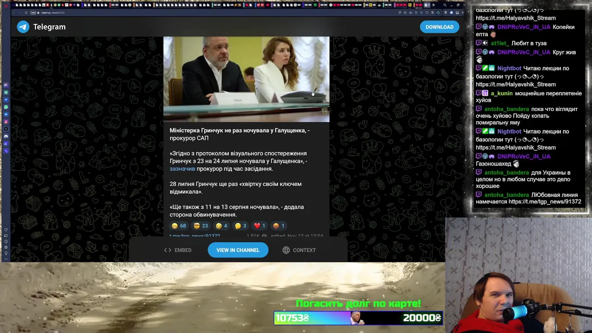This screenshot has width=592, height=333.
Task: Open the clock history icon in sidebar
Action: click(6, 241)
